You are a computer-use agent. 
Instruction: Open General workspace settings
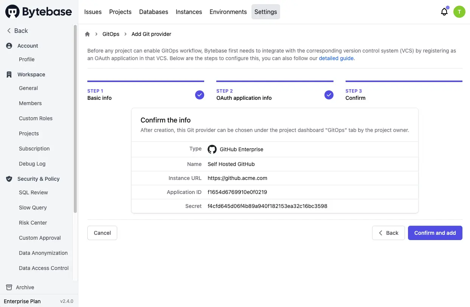click(x=28, y=88)
